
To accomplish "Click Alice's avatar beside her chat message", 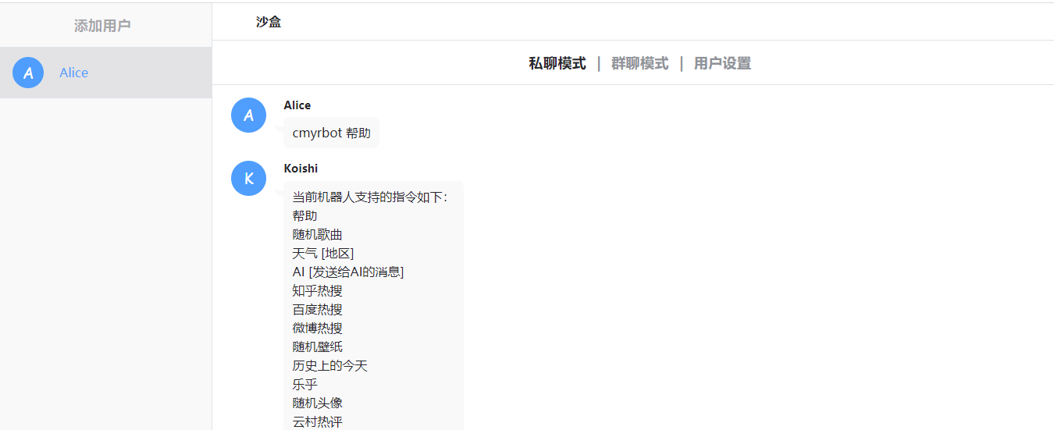I will click(249, 115).
